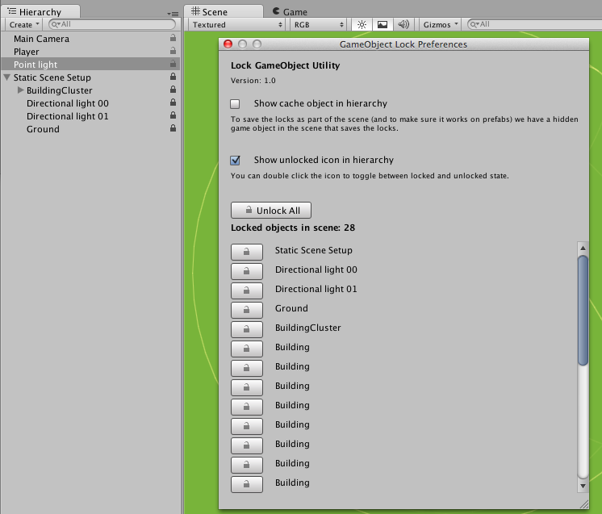This screenshot has width=602, height=514.
Task: Disable Show unlocked icon in hierarchy checkbox
Action: [x=235, y=160]
